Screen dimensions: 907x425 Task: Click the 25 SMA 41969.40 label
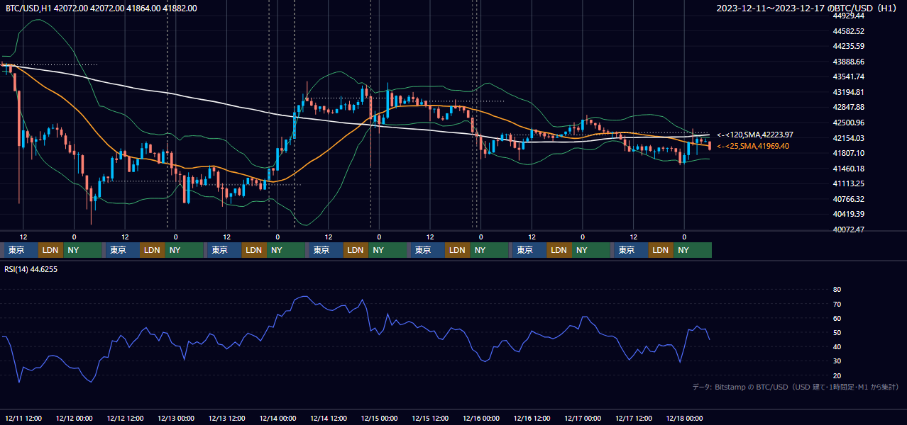tap(753, 146)
